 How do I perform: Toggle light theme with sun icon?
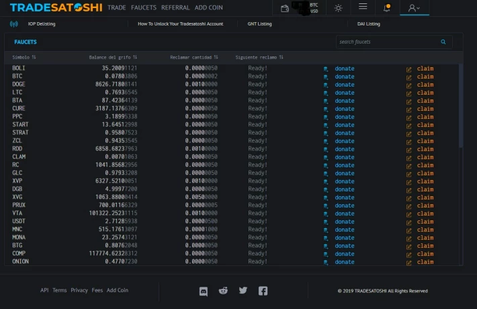point(339,8)
